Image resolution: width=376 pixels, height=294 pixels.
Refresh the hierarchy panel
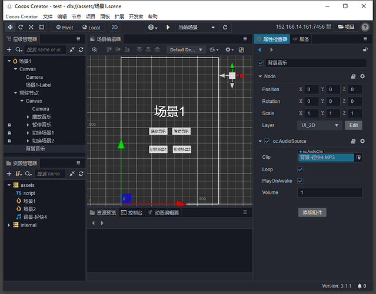[x=81, y=49]
